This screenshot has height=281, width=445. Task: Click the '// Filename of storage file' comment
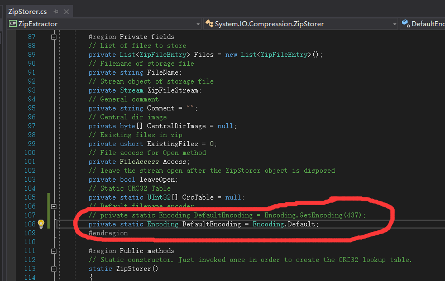click(141, 64)
